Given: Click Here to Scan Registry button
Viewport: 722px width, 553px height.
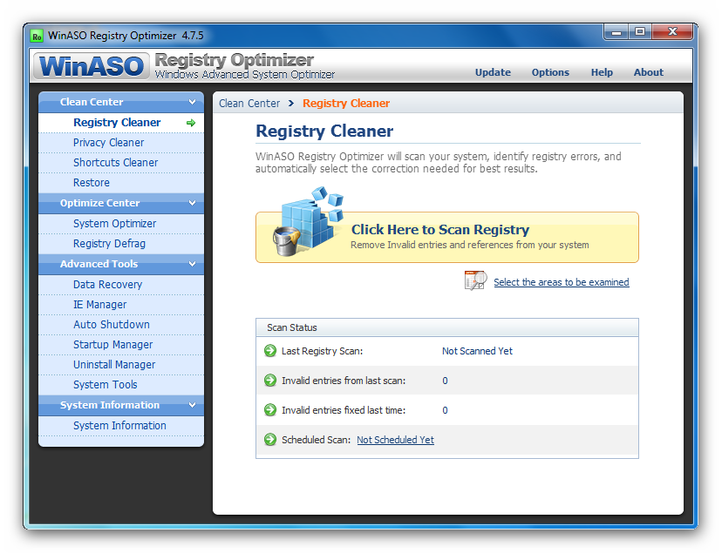Looking at the screenshot, I should coord(447,237).
